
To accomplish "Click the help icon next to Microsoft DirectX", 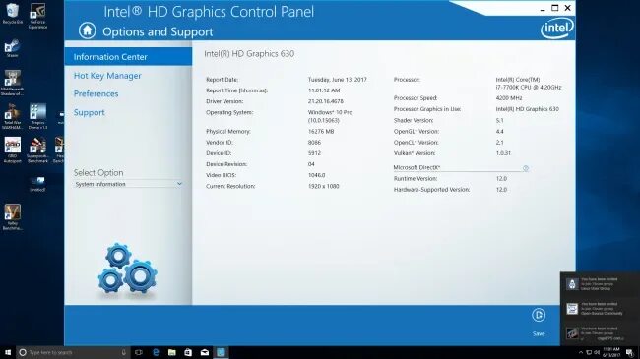I will pyautogui.click(x=526, y=168).
